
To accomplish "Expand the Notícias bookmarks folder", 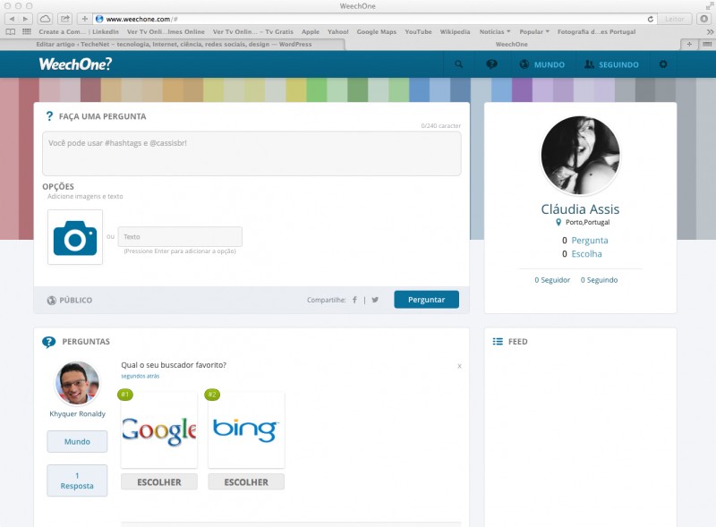I will coord(495,31).
